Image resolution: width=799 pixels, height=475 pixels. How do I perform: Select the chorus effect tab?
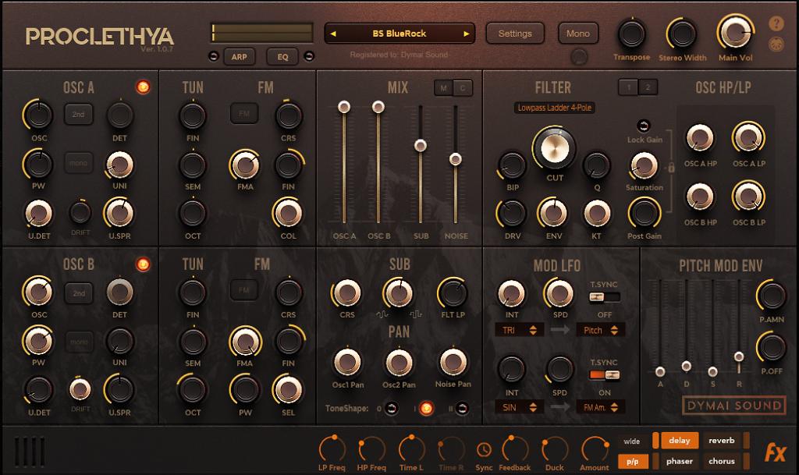click(722, 461)
